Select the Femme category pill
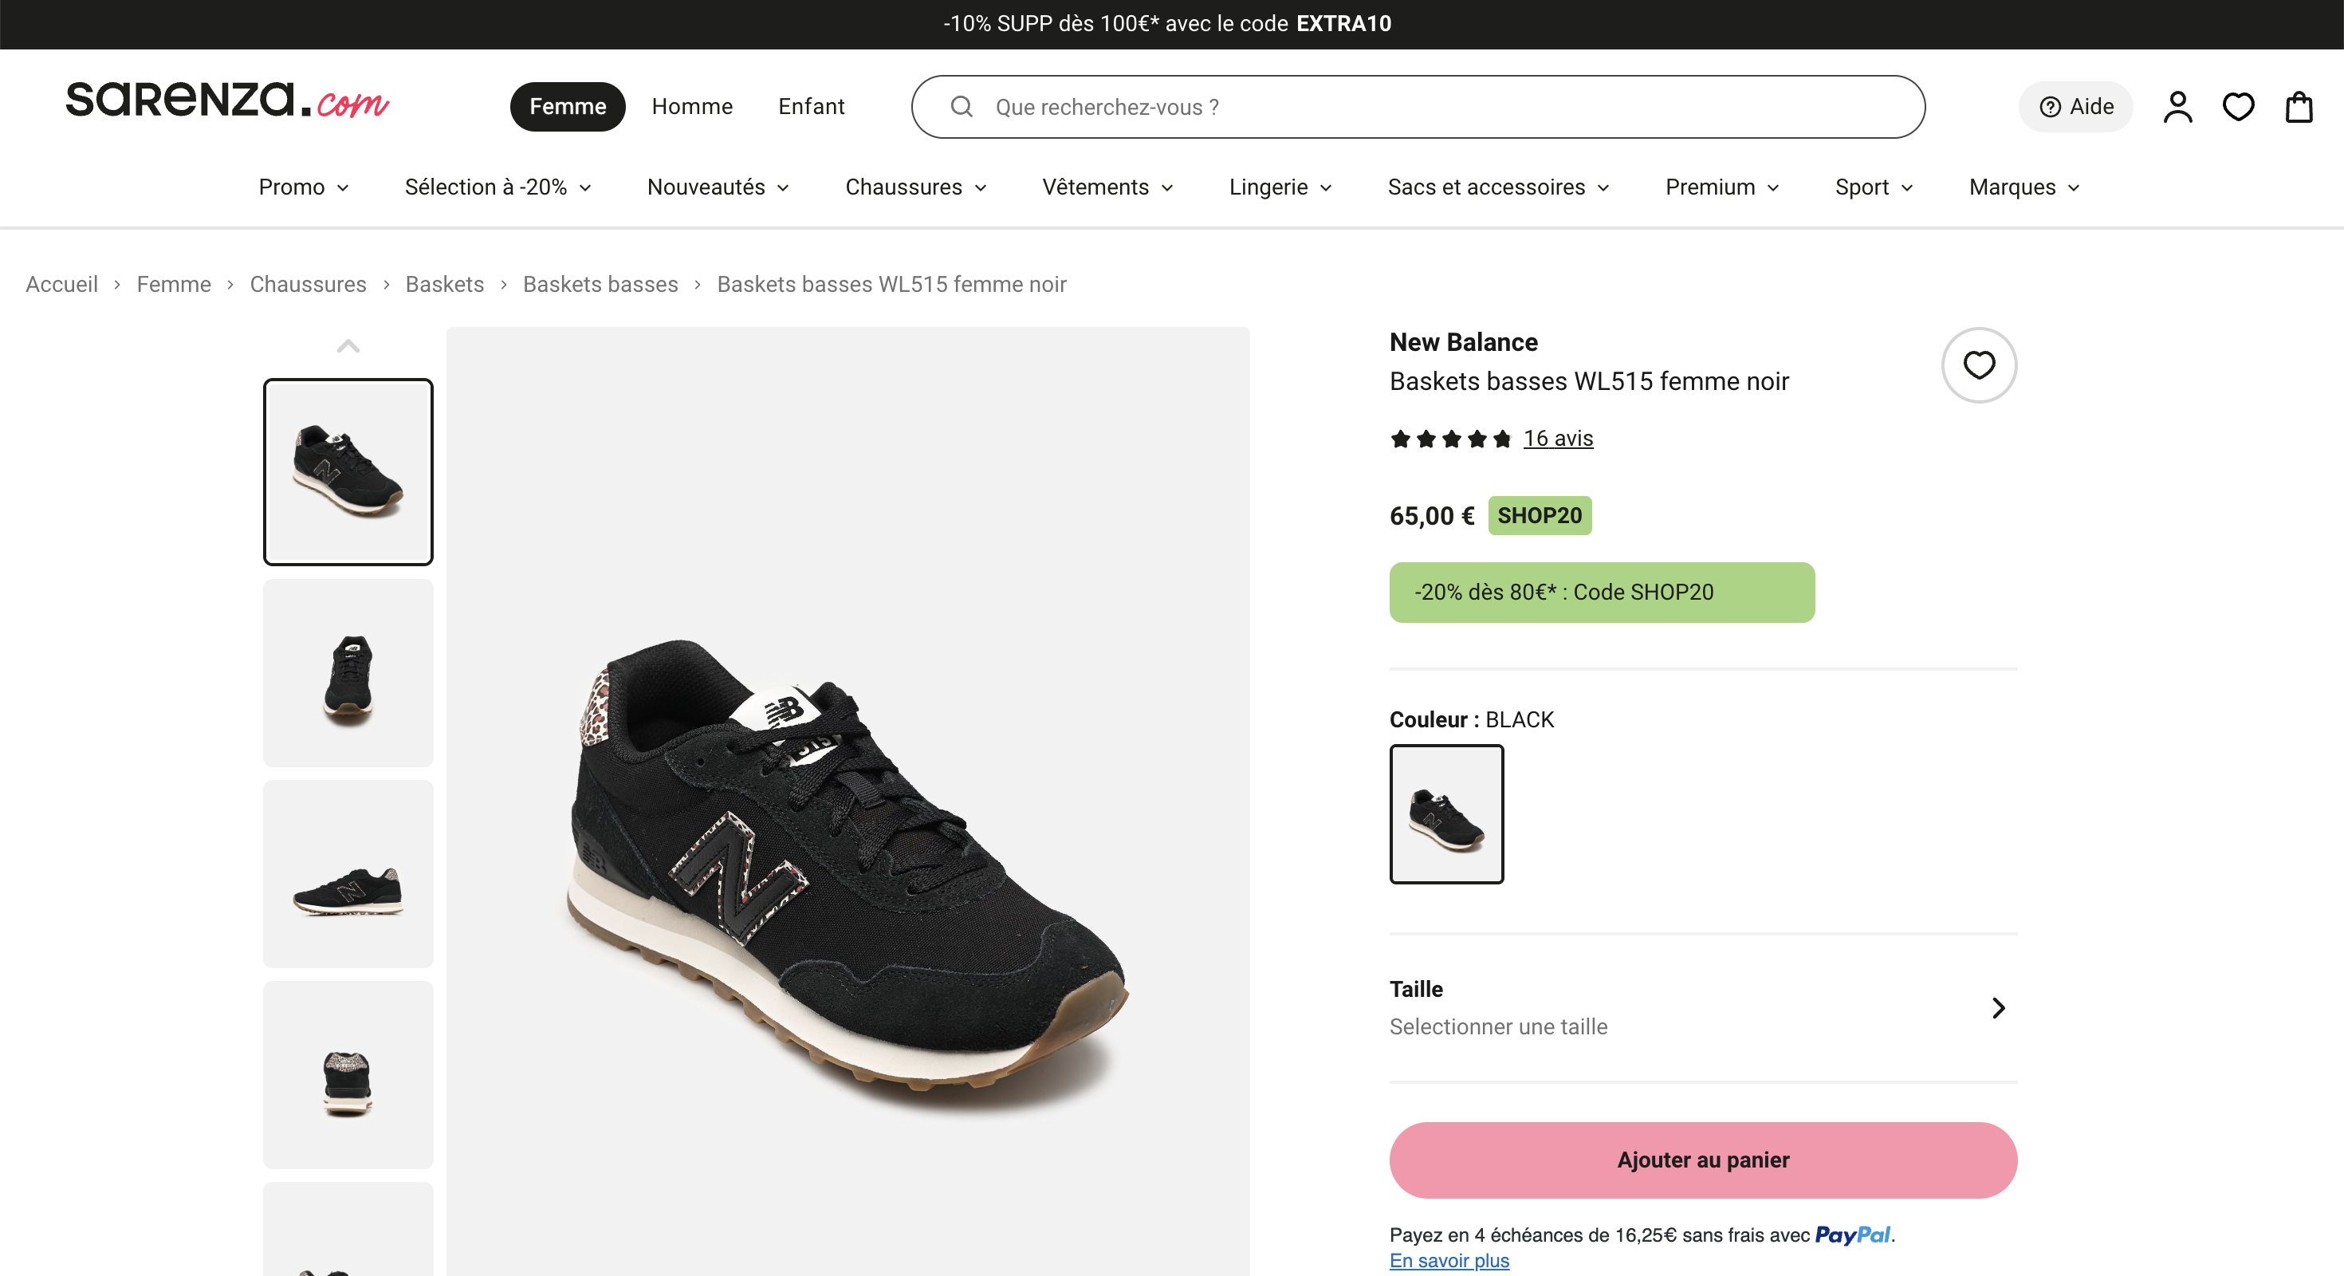Image resolution: width=2344 pixels, height=1276 pixels. pyautogui.click(x=568, y=107)
